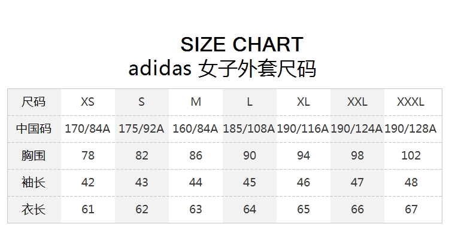Image resolution: width=449 pixels, height=230 pixels.
Task: Click the 袖长 row label
Action: [x=34, y=182]
